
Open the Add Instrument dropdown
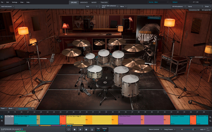click(7, 6)
